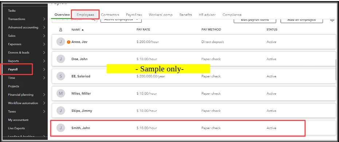
Task: Click the orange warning icon beside Aress, Jov
Action: click(x=68, y=42)
